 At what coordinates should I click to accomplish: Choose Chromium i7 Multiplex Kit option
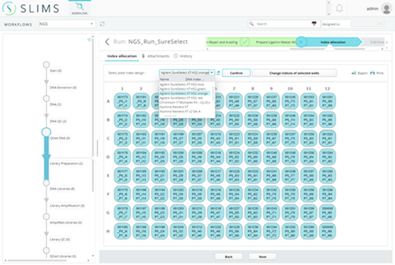[185, 102]
